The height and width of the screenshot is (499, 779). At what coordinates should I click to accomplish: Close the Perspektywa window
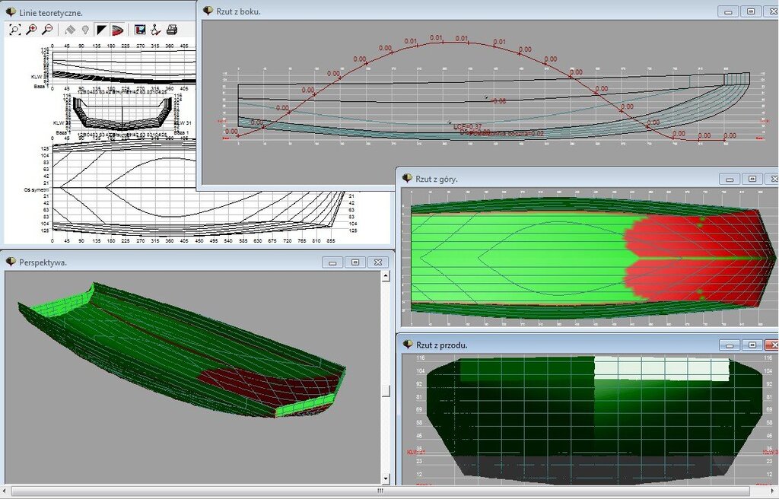(377, 262)
